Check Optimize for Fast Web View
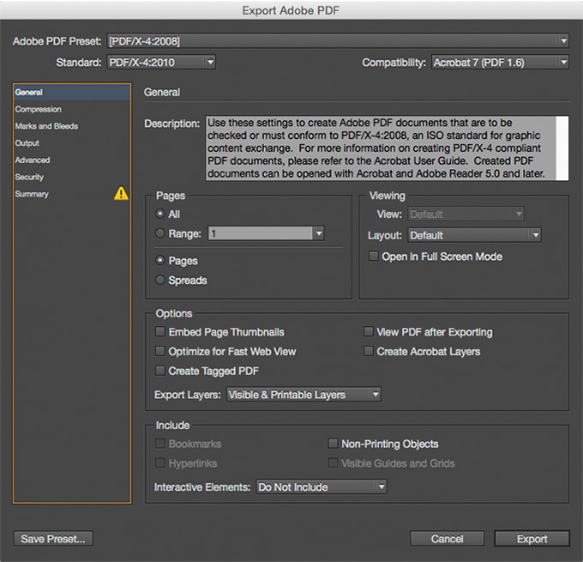Screen dimensions: 583x562 [160, 351]
